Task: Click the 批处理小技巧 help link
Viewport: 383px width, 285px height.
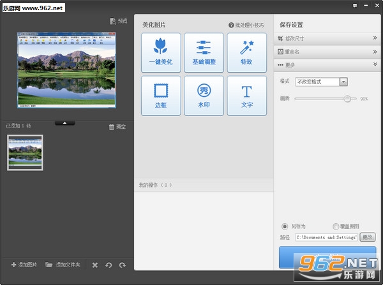Action: [246, 25]
